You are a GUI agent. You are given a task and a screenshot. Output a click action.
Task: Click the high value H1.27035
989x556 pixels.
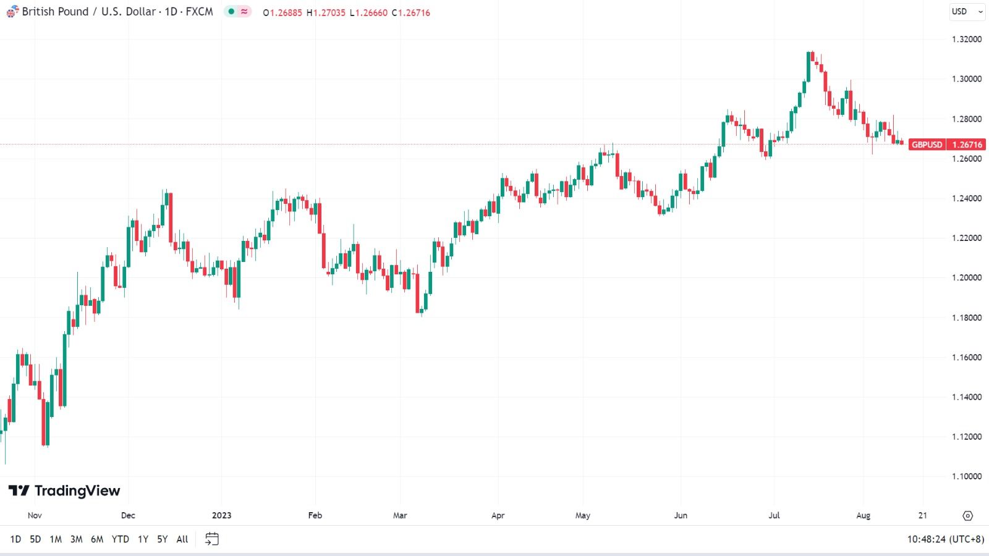(x=326, y=12)
